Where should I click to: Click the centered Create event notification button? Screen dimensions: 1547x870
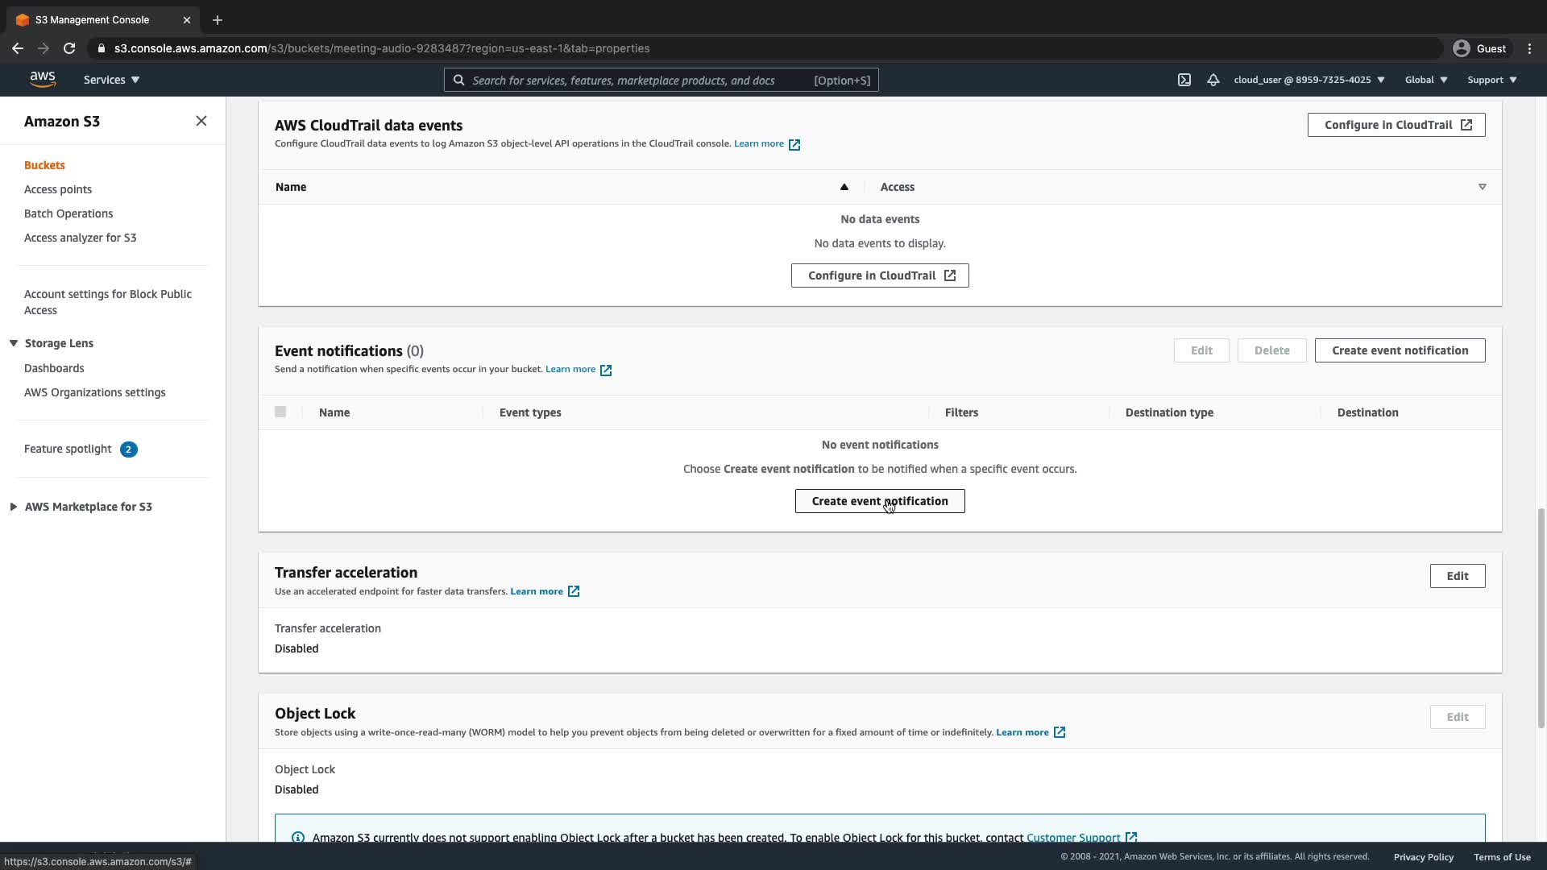879,501
